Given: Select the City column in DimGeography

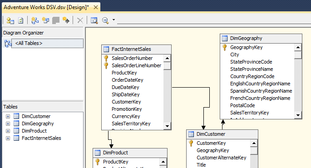Looking at the screenshot, I should point(234,55).
